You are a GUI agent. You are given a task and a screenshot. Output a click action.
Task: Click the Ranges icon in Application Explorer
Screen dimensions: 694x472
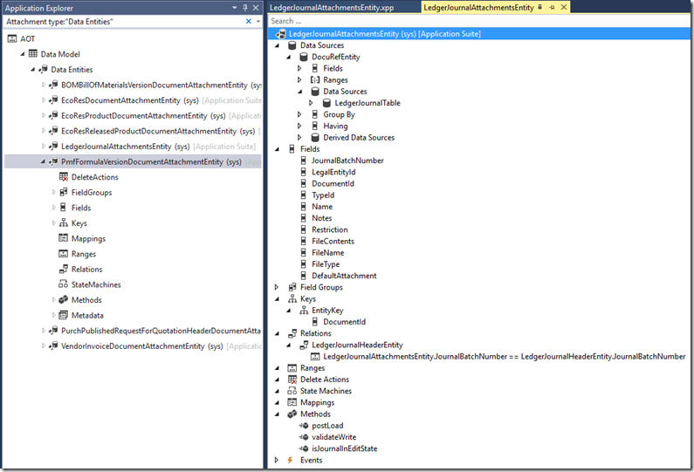click(64, 254)
